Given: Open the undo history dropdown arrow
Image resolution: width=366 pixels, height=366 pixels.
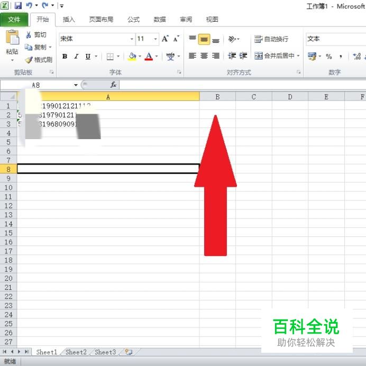Looking at the screenshot, I should pos(36,5).
